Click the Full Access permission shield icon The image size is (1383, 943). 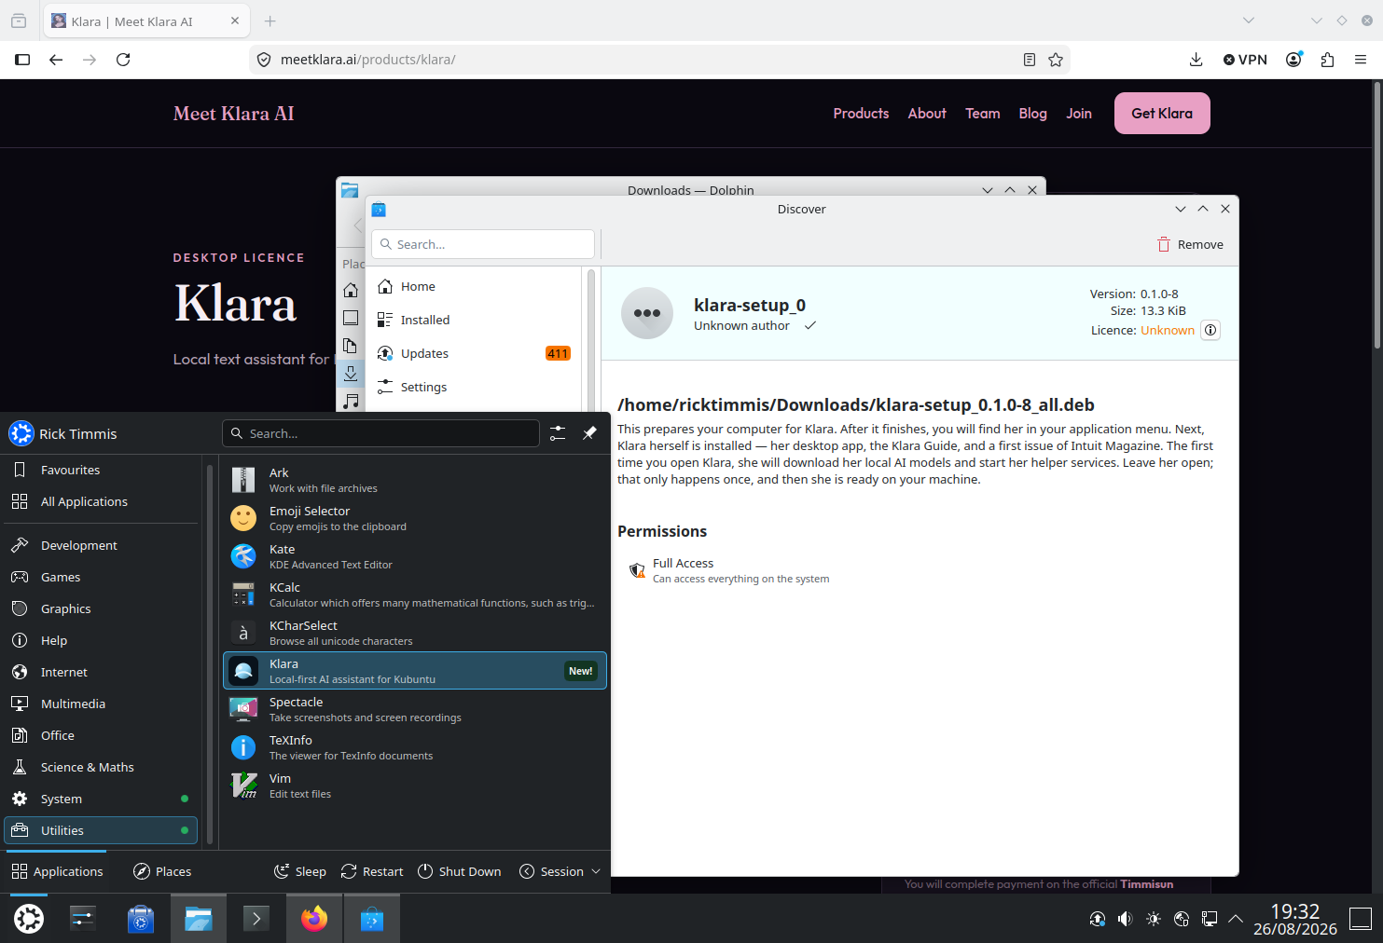pos(637,570)
